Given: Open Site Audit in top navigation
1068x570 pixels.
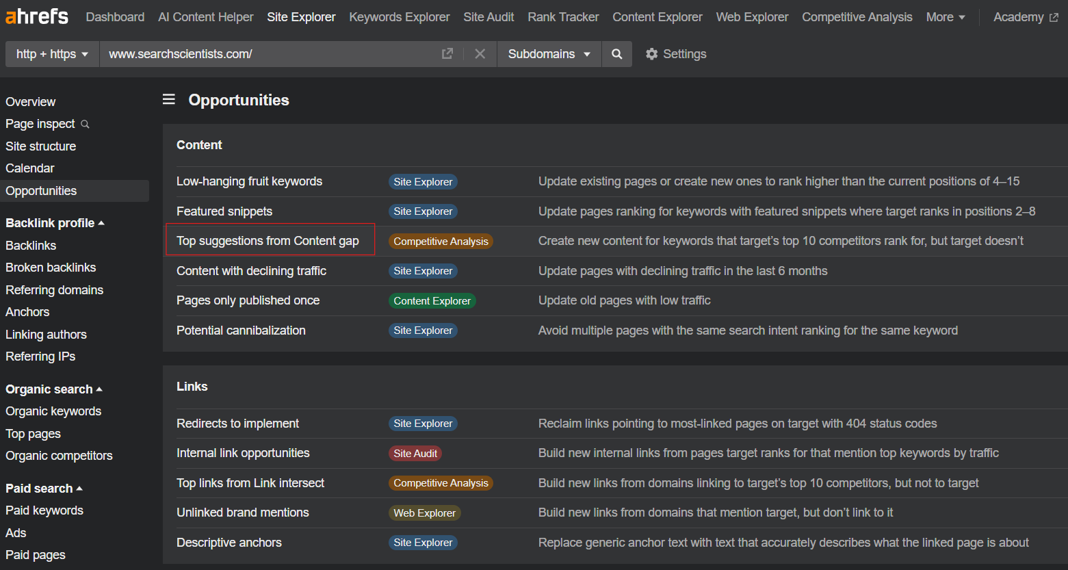Looking at the screenshot, I should tap(489, 17).
